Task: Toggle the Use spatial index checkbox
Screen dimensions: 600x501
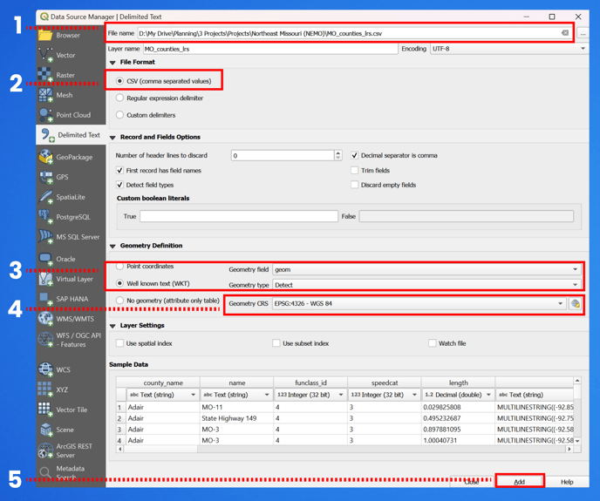Action: 120,343
